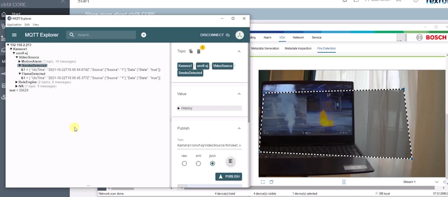Click the ctrlX home icon in the sidebar
Image resolution: width=448 pixels, height=197 pixels.
click(4, 14)
